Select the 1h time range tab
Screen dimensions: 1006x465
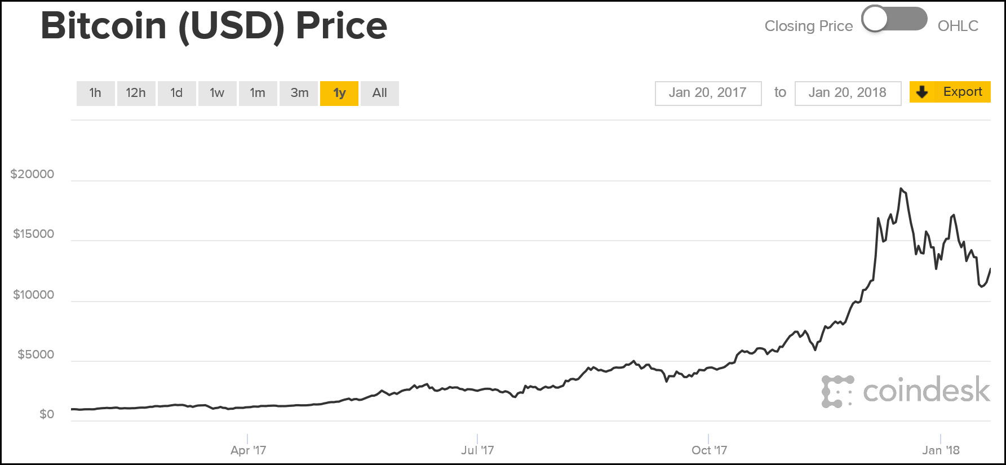(95, 93)
